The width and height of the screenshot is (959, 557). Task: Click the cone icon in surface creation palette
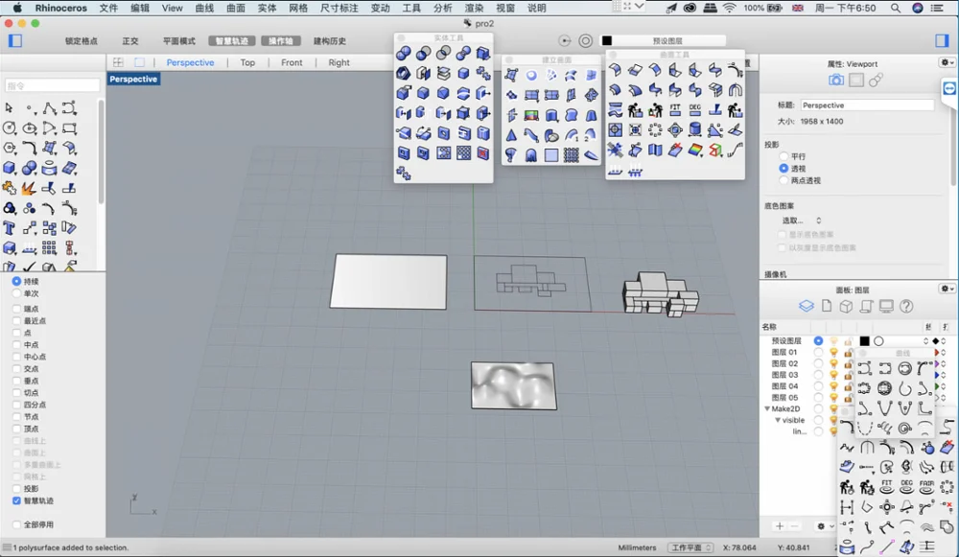[511, 135]
